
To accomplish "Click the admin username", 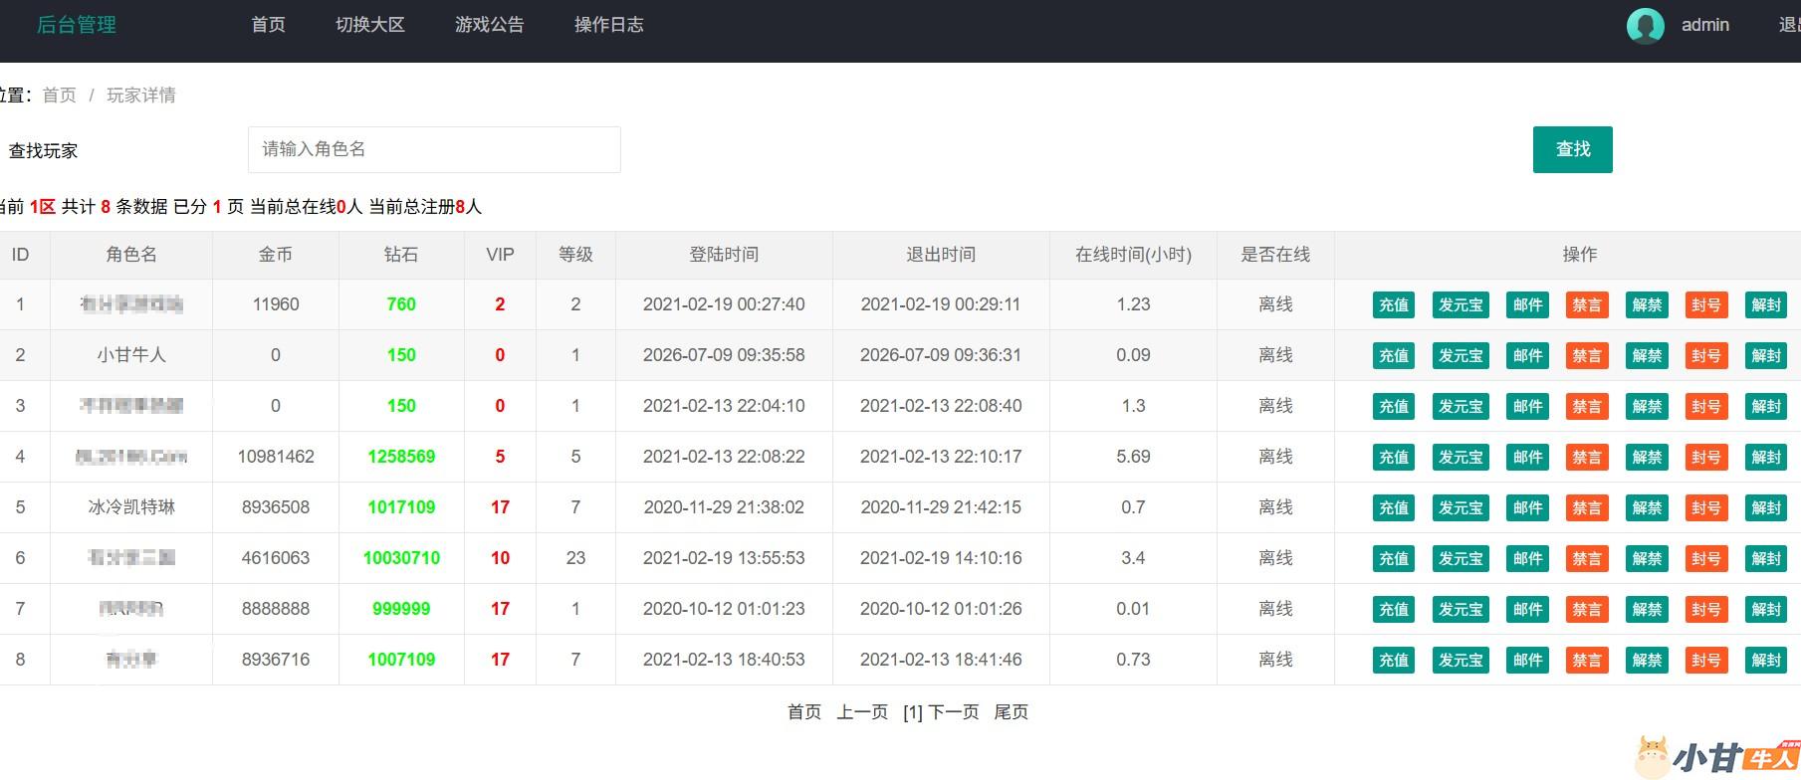I will click(x=1705, y=25).
